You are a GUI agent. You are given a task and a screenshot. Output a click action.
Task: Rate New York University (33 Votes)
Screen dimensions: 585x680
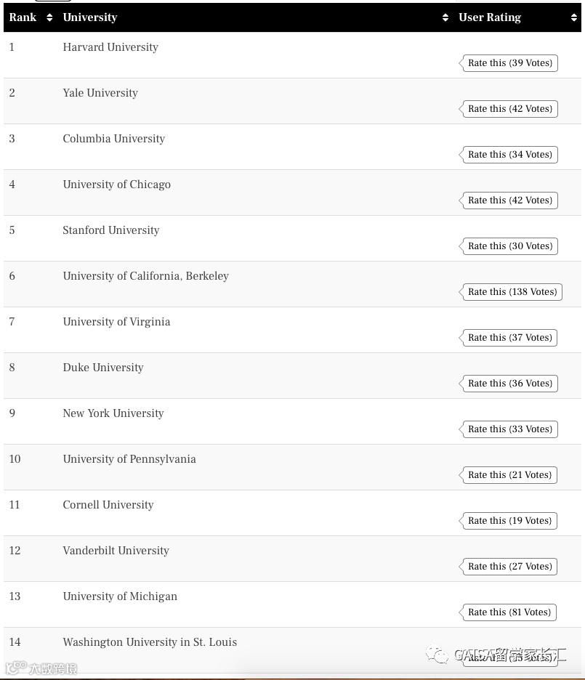(509, 429)
